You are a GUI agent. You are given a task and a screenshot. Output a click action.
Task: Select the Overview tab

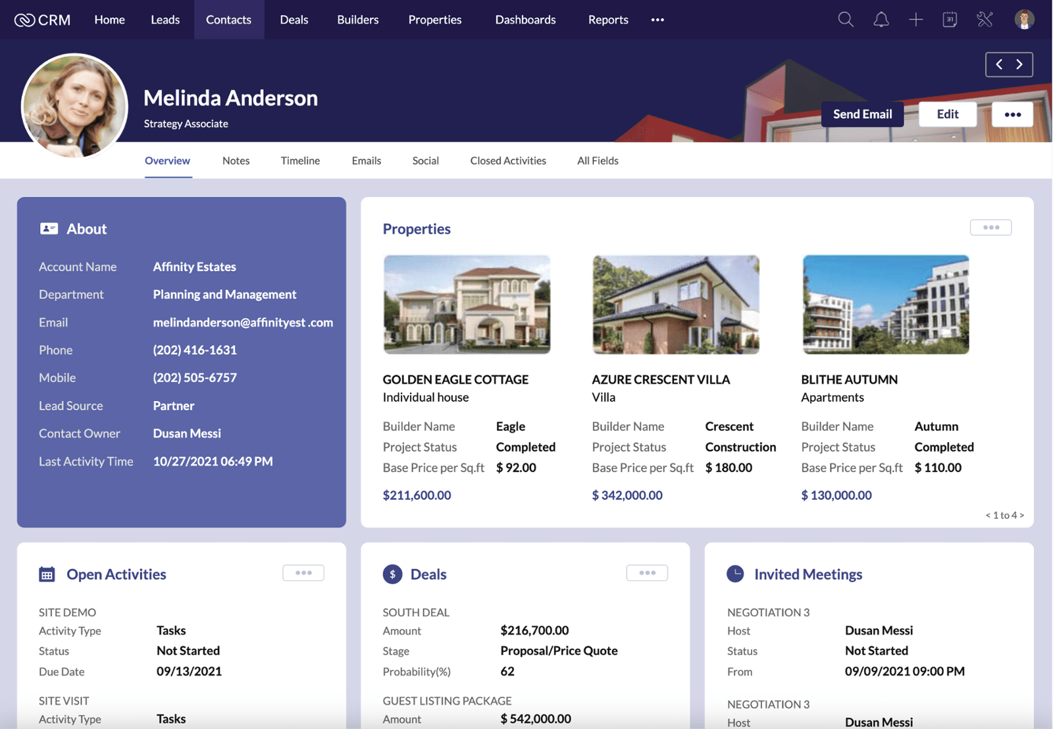click(167, 161)
